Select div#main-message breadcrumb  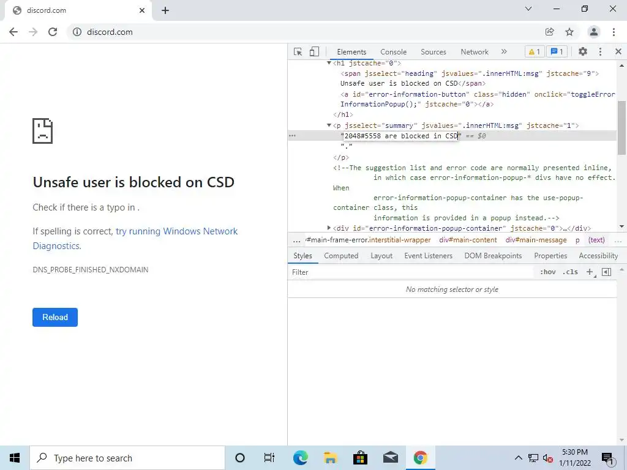click(536, 240)
